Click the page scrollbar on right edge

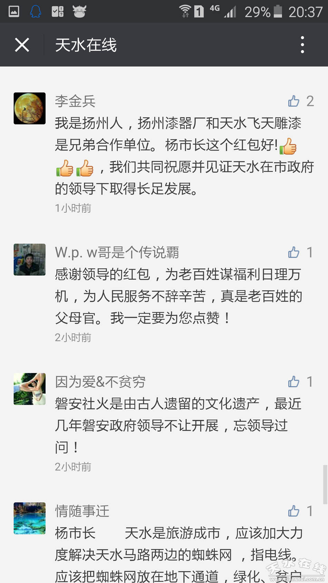(325, 485)
